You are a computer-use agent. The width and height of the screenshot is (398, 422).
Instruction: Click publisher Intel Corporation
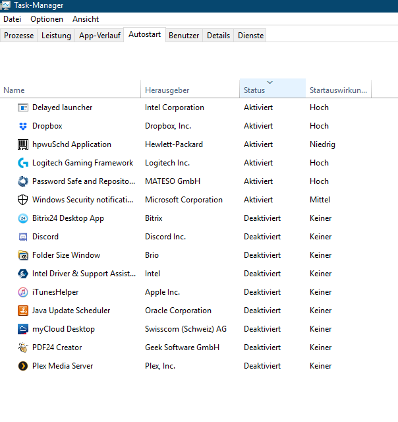(x=175, y=107)
